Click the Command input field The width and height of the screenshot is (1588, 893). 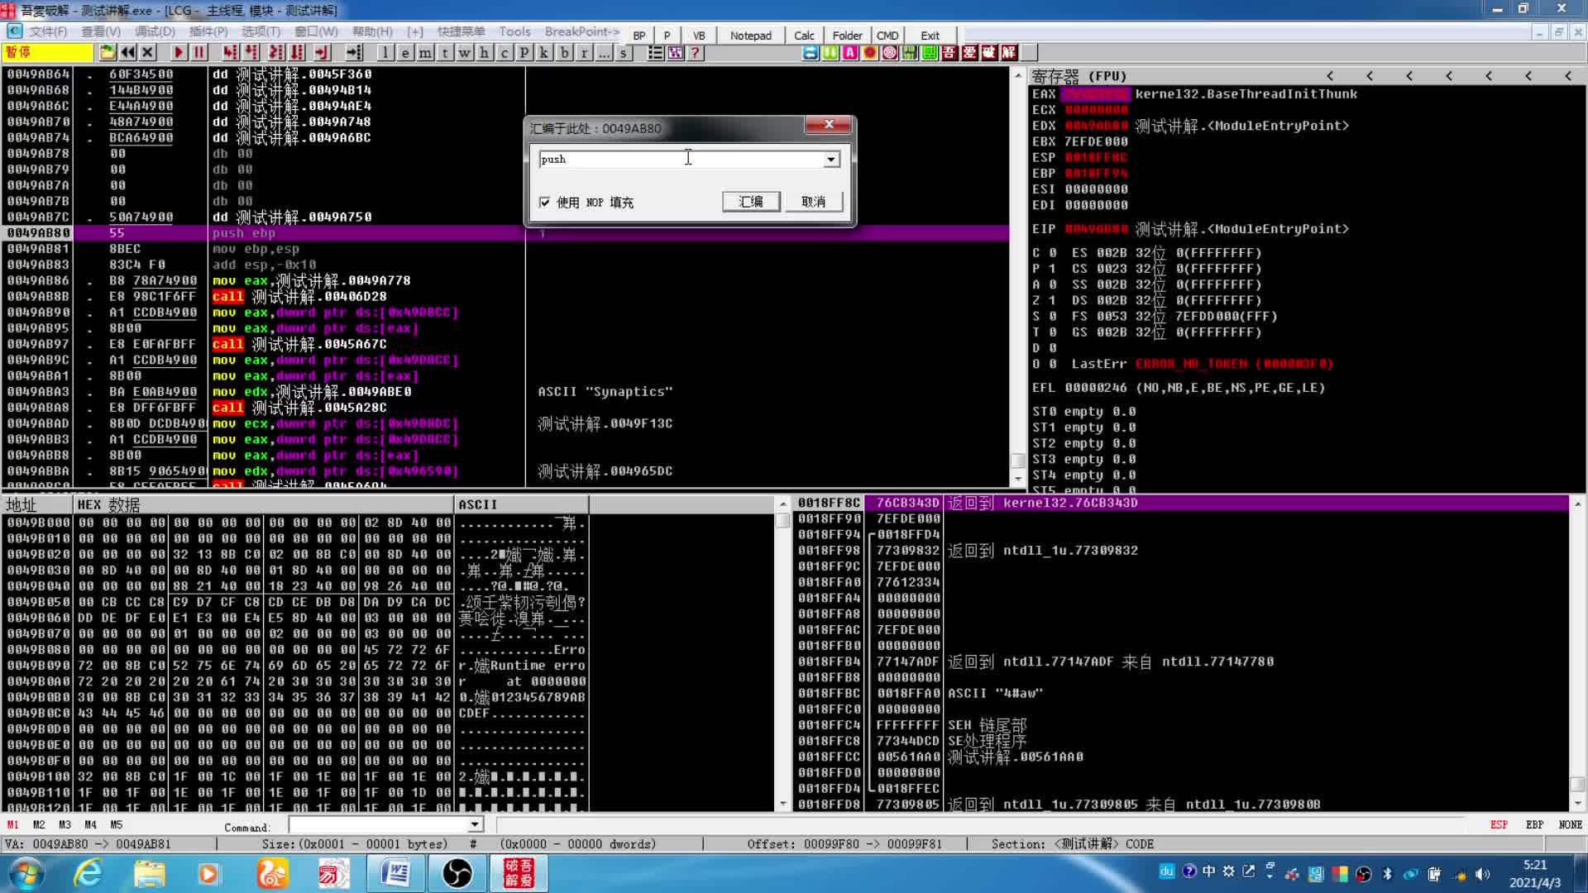[378, 824]
